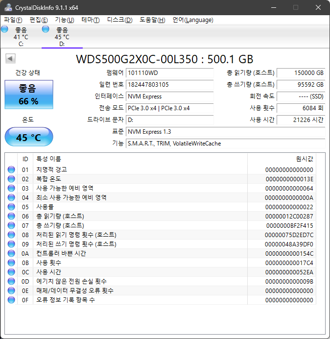The image size is (330, 339).
Task: Click rotation rate value ---- (SSD)
Action: coord(301,97)
